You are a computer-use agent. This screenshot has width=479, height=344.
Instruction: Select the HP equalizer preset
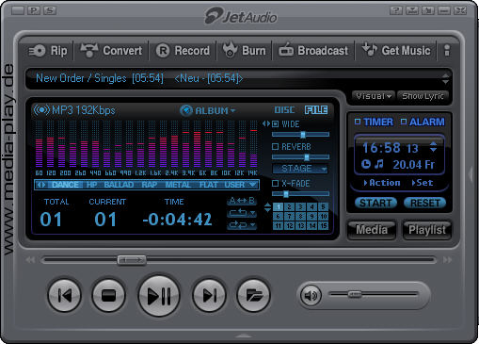[x=91, y=185]
